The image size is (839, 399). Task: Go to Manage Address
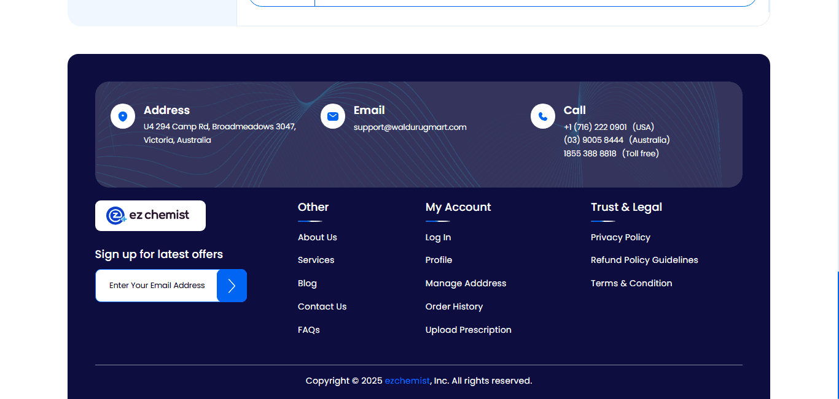point(466,283)
